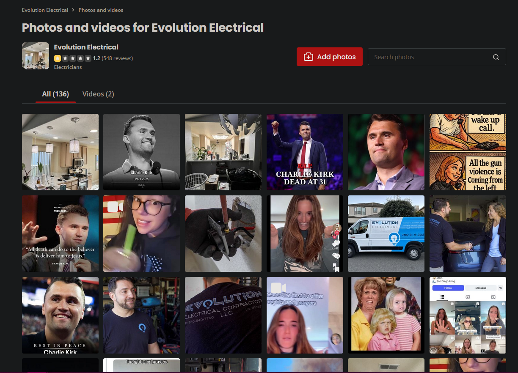
Task: Click the Add photos button
Action: [x=330, y=57]
